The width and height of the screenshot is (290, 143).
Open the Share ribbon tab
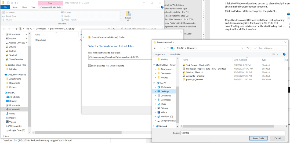coord(24,7)
